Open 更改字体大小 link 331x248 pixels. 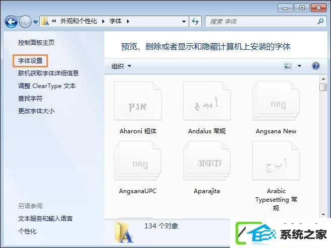(x=36, y=111)
